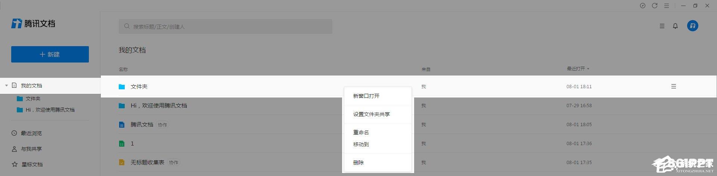Open 最近浏览 in the sidebar
717x176 pixels.
click(x=31, y=133)
